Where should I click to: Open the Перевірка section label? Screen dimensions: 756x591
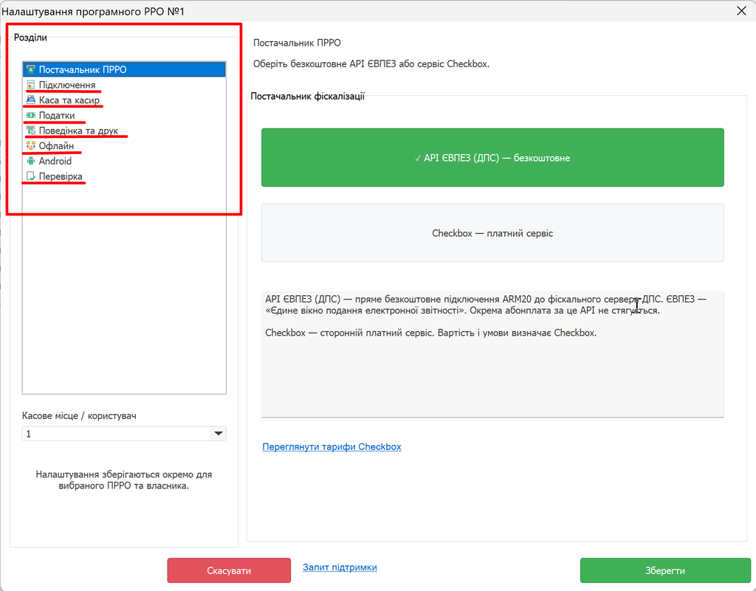[x=61, y=176]
